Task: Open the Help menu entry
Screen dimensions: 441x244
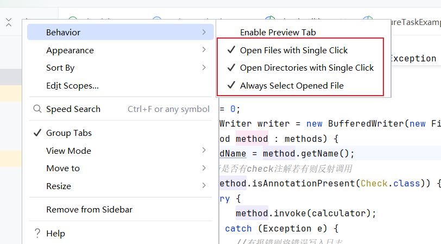Action: pyautogui.click(x=55, y=233)
